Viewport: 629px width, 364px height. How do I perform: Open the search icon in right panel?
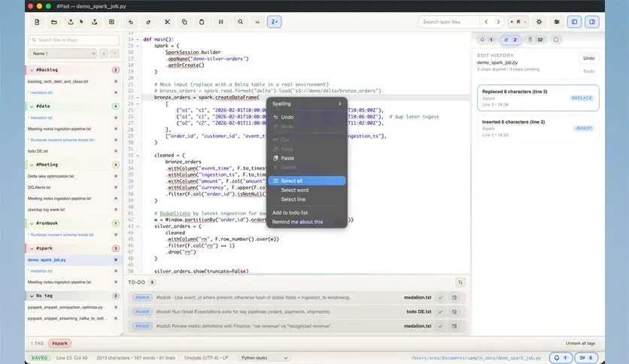tap(556, 40)
